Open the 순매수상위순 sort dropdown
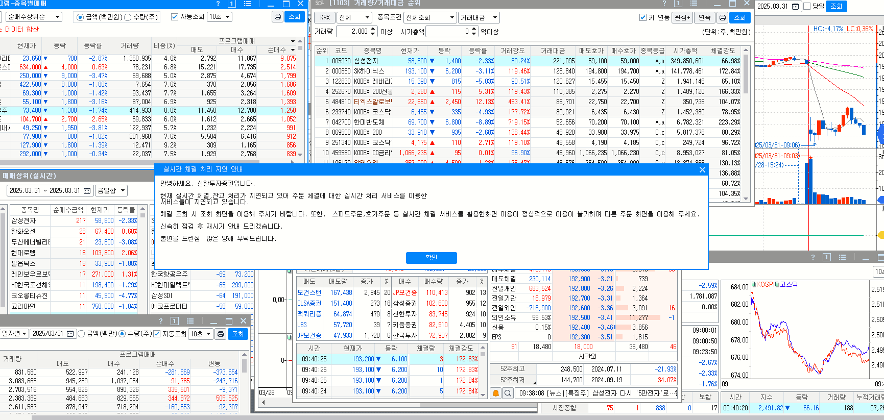This screenshot has width=884, height=420. point(34,17)
